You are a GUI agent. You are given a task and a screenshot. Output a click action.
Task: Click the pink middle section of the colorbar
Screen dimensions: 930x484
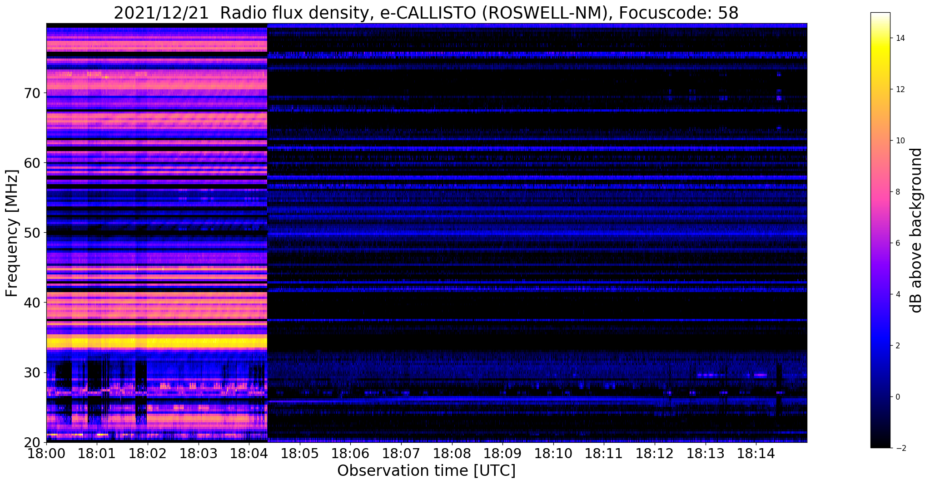(880, 192)
